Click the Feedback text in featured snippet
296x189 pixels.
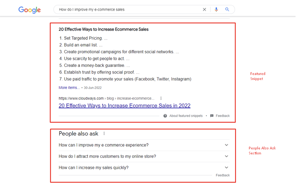223,116
